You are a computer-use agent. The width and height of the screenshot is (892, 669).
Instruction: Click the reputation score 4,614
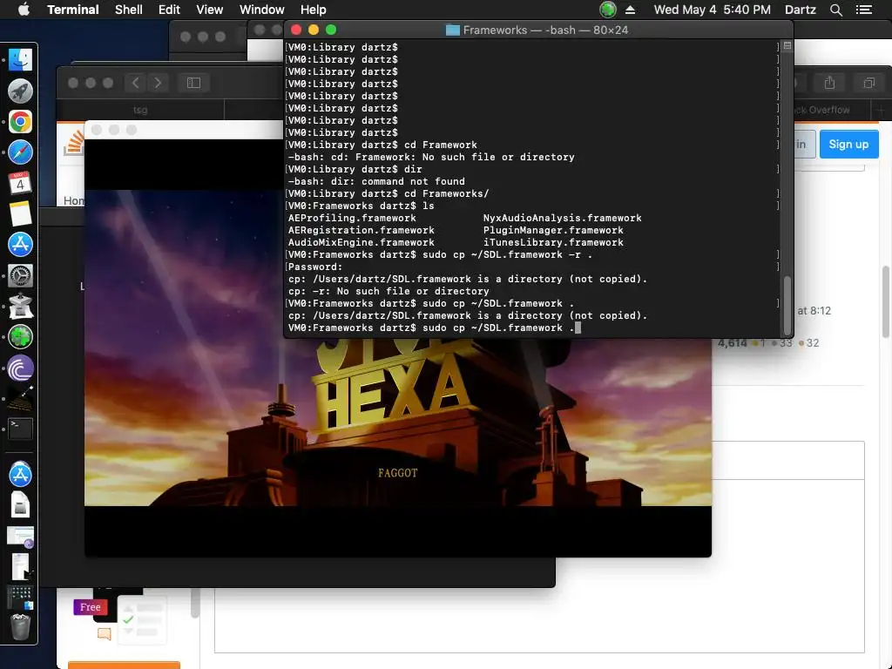click(x=732, y=343)
